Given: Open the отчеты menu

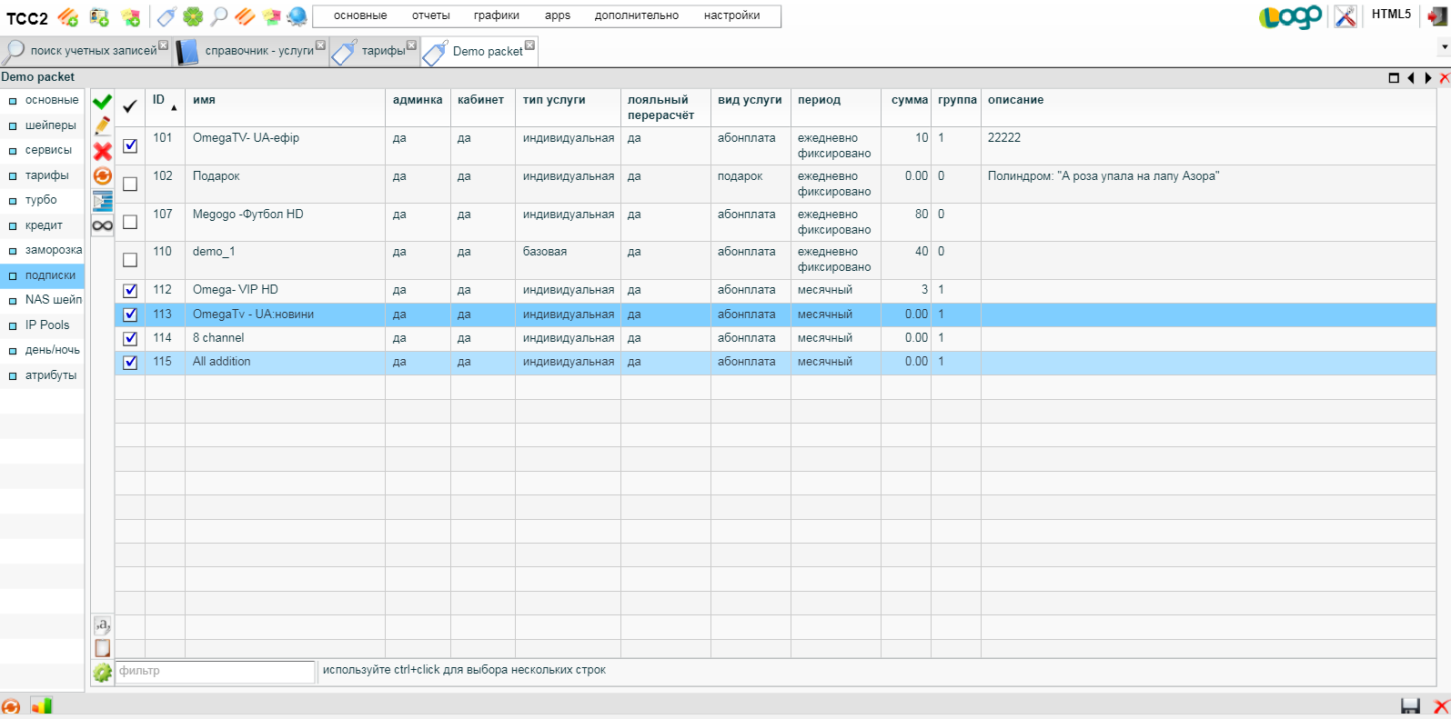Looking at the screenshot, I should 430,15.
